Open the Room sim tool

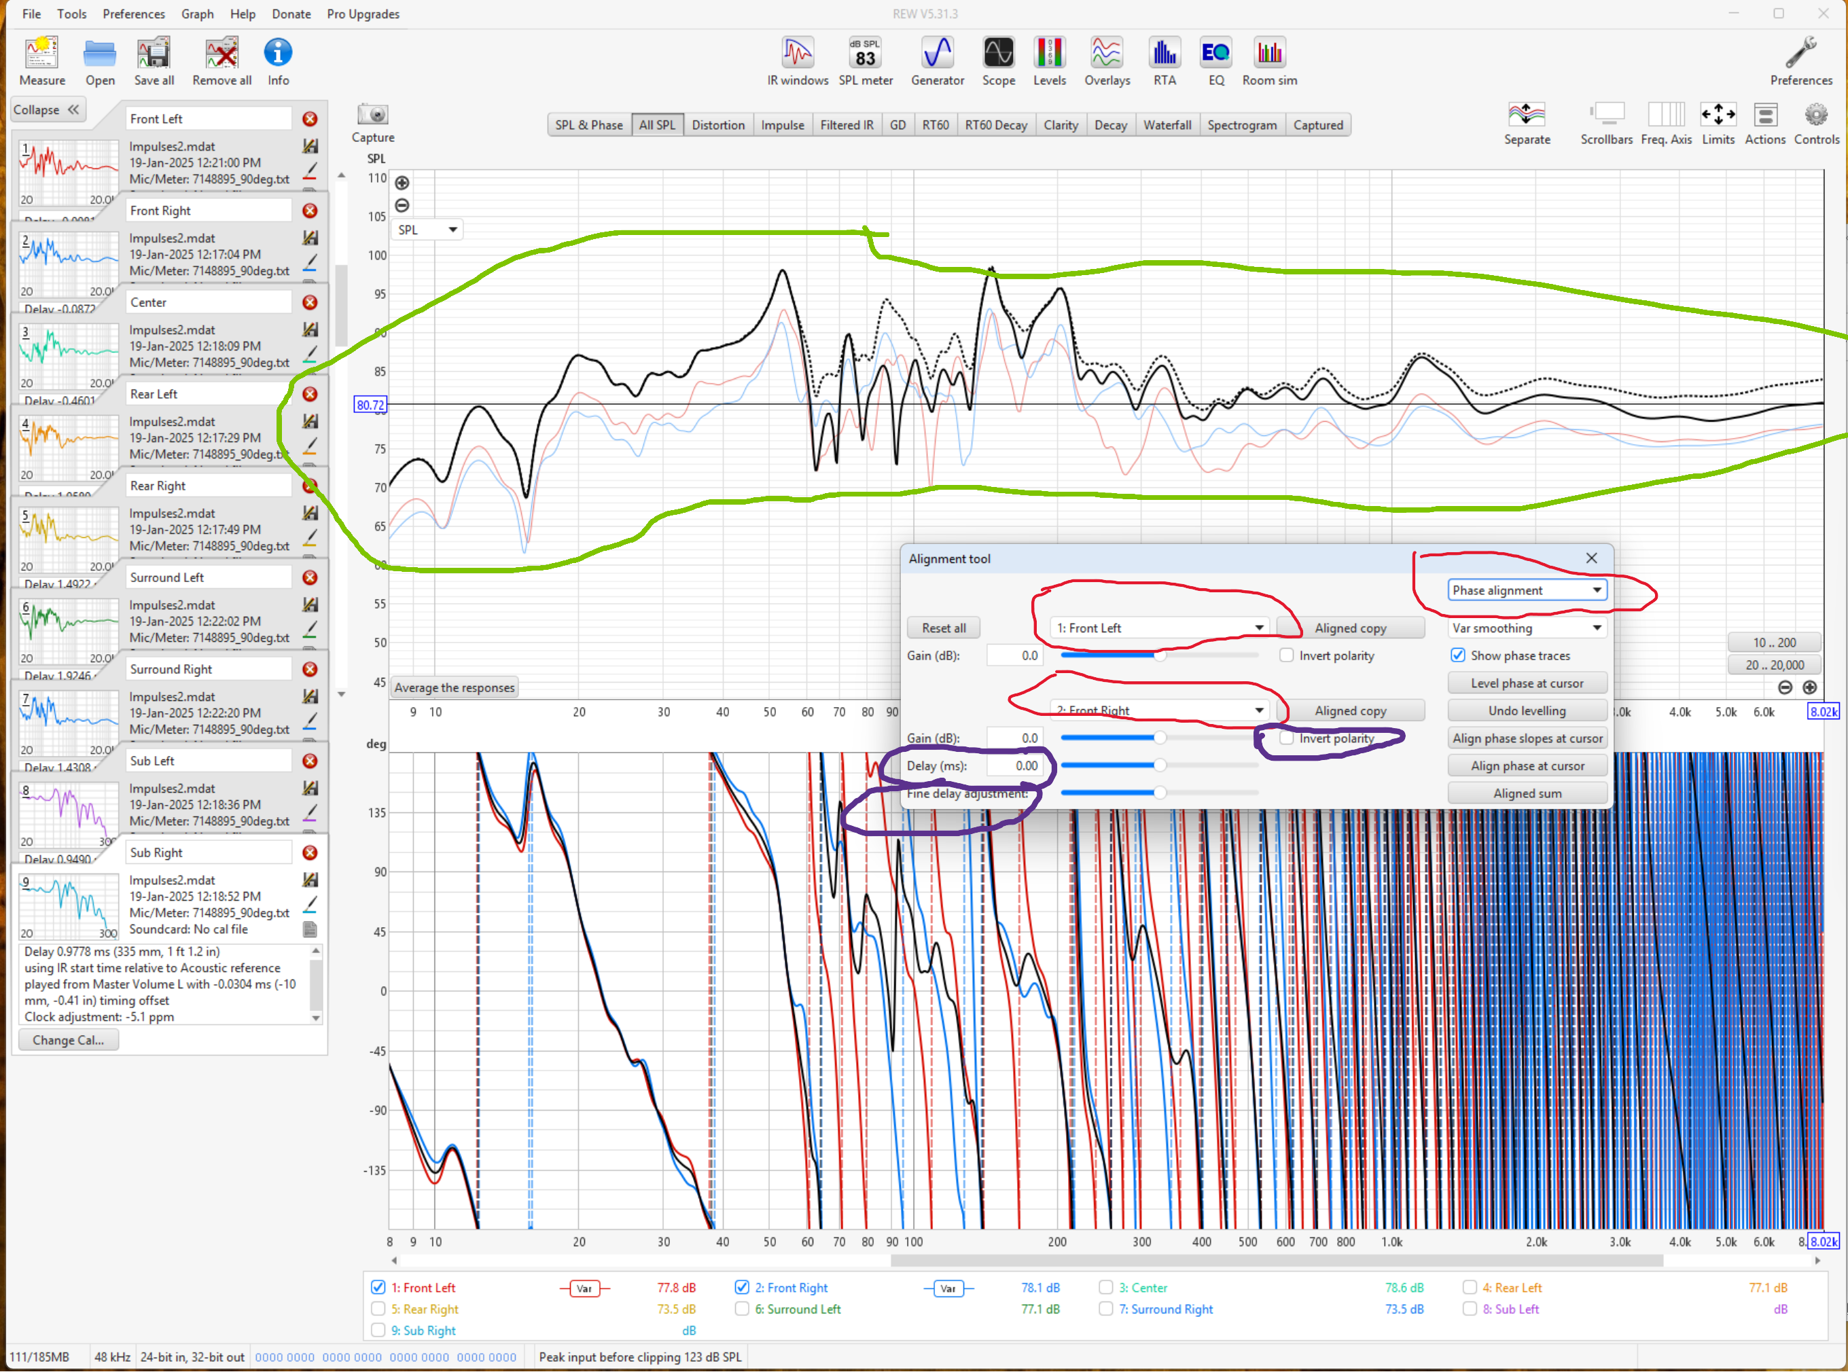[1269, 60]
